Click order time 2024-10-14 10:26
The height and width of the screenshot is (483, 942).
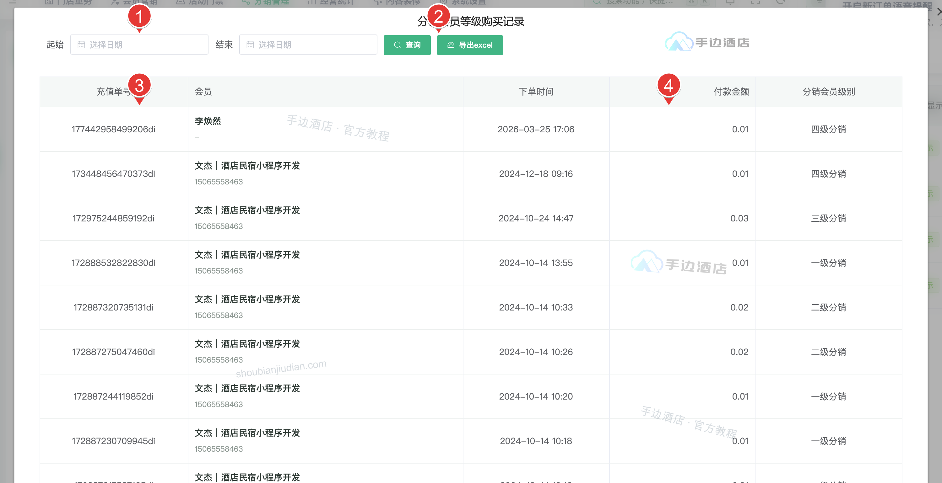536,352
